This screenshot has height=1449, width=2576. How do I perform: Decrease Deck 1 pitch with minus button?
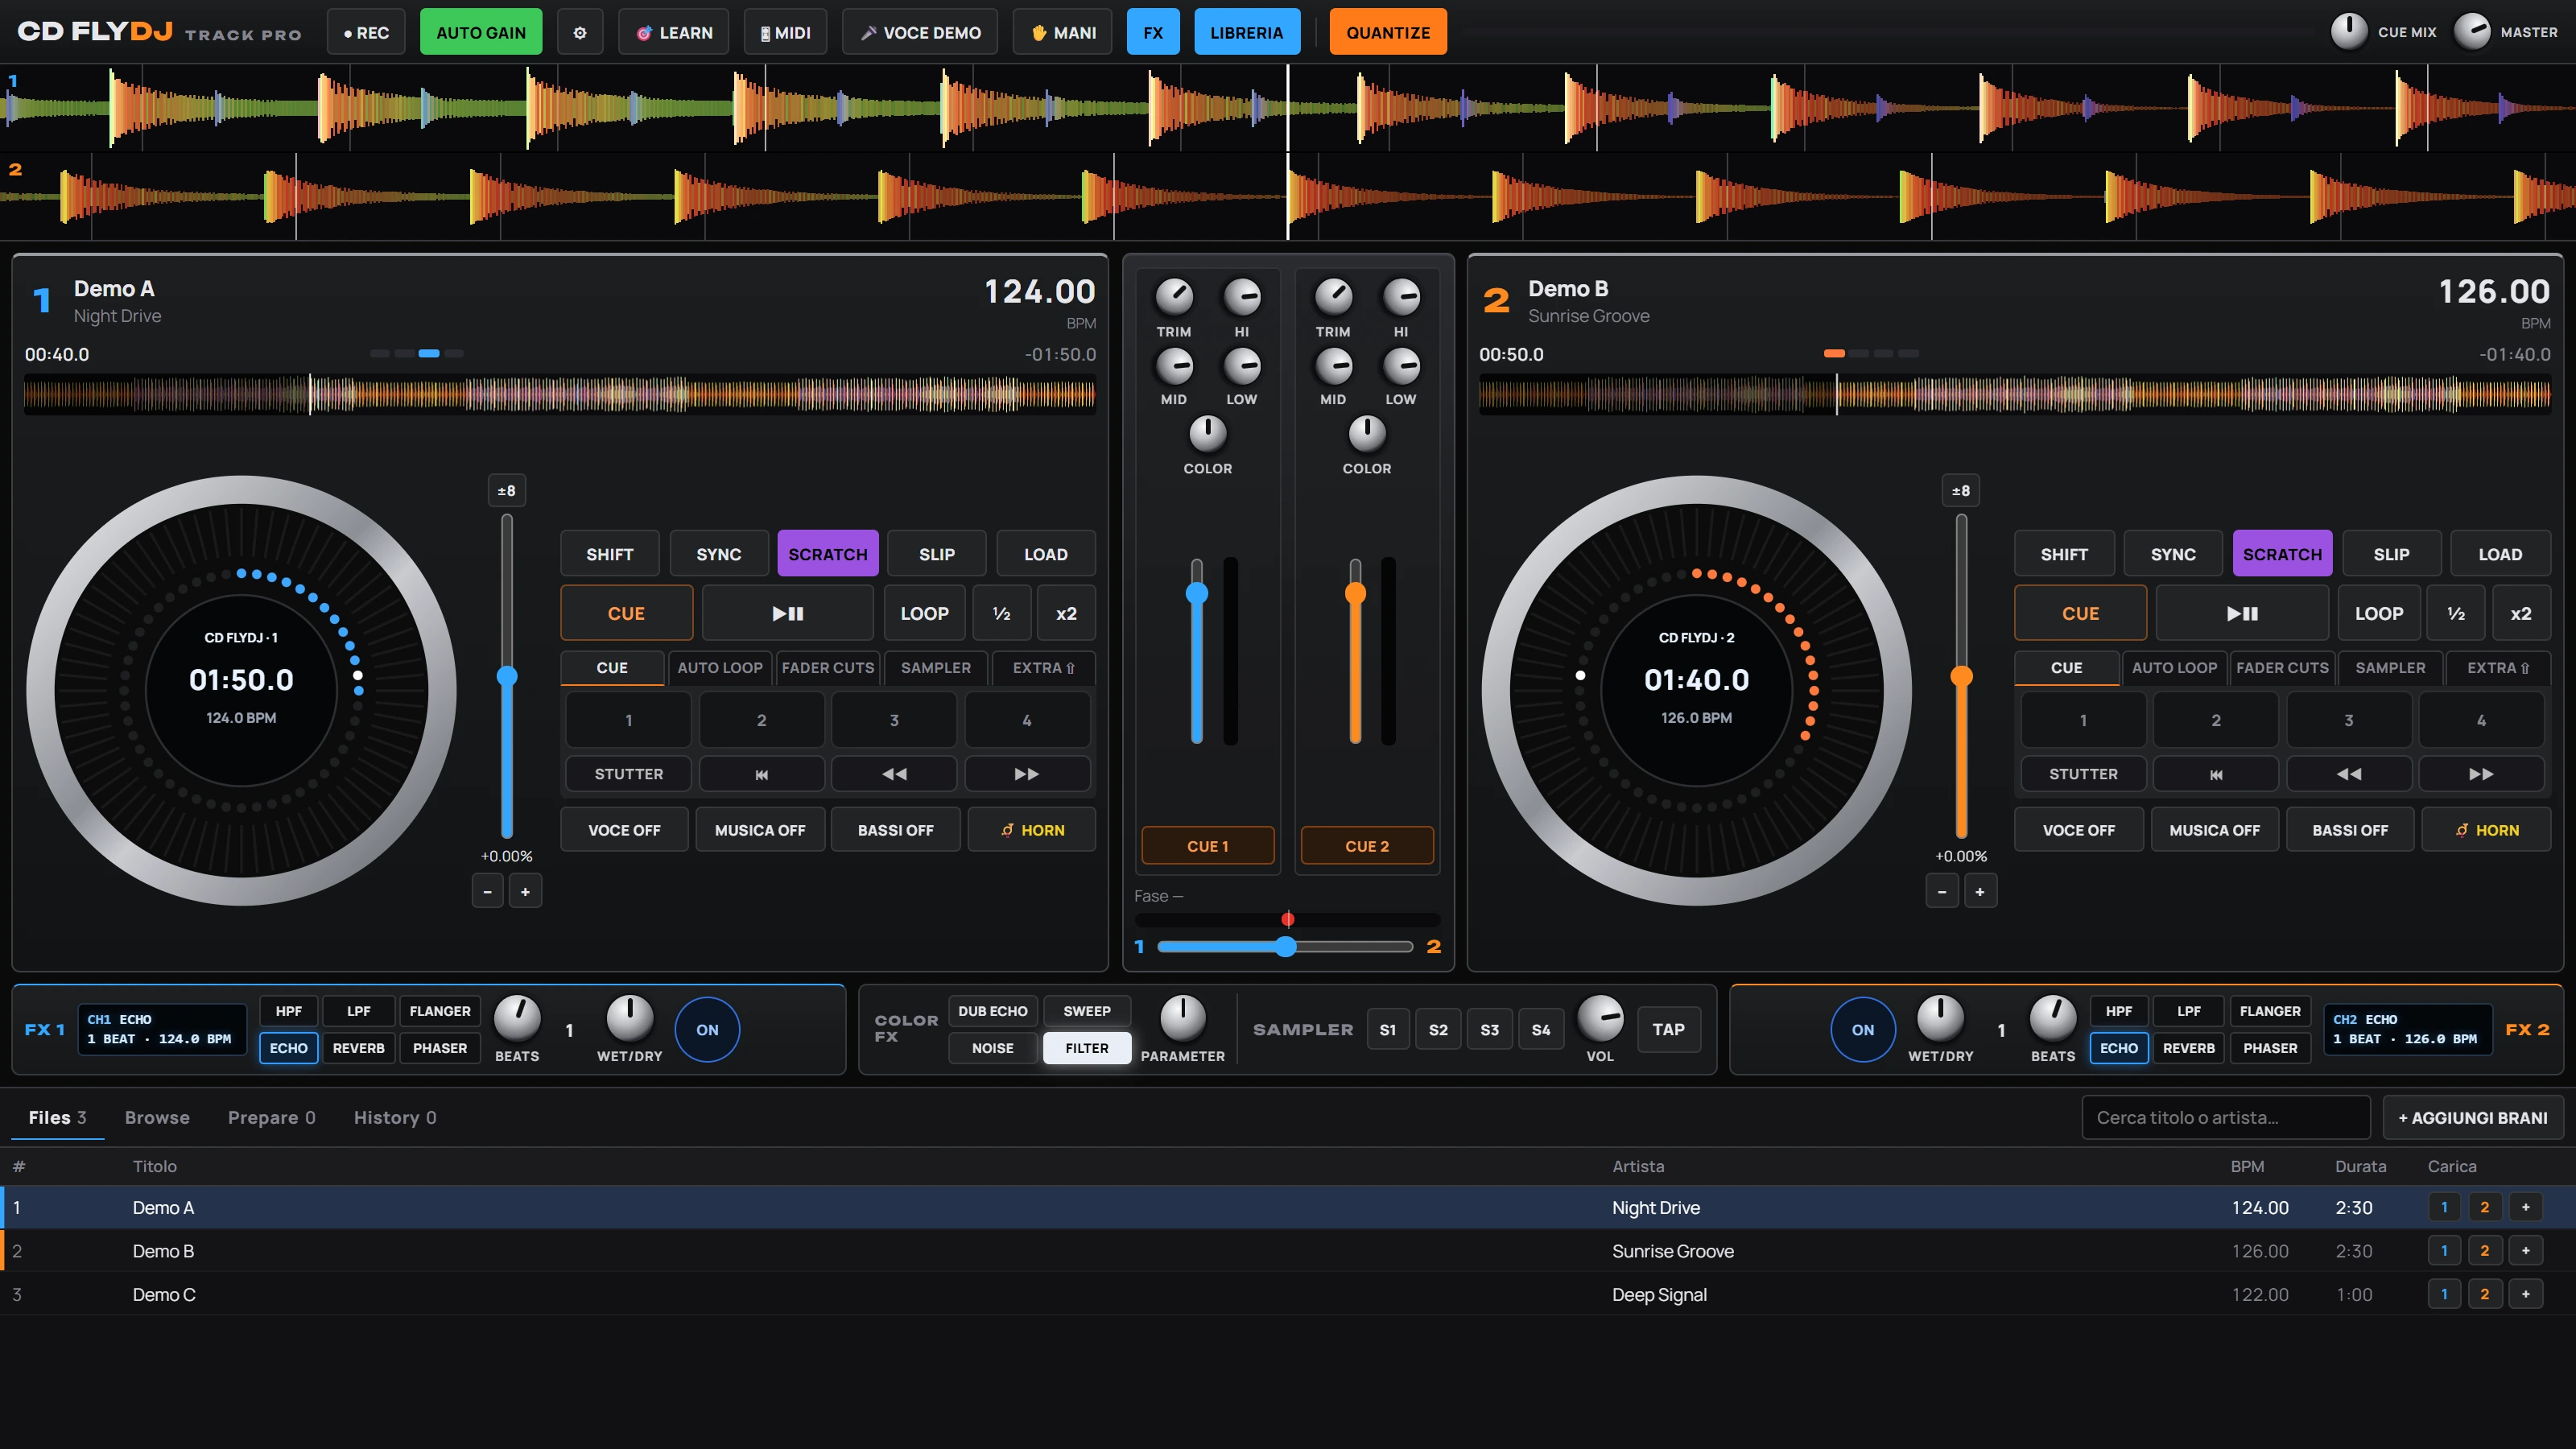click(488, 891)
